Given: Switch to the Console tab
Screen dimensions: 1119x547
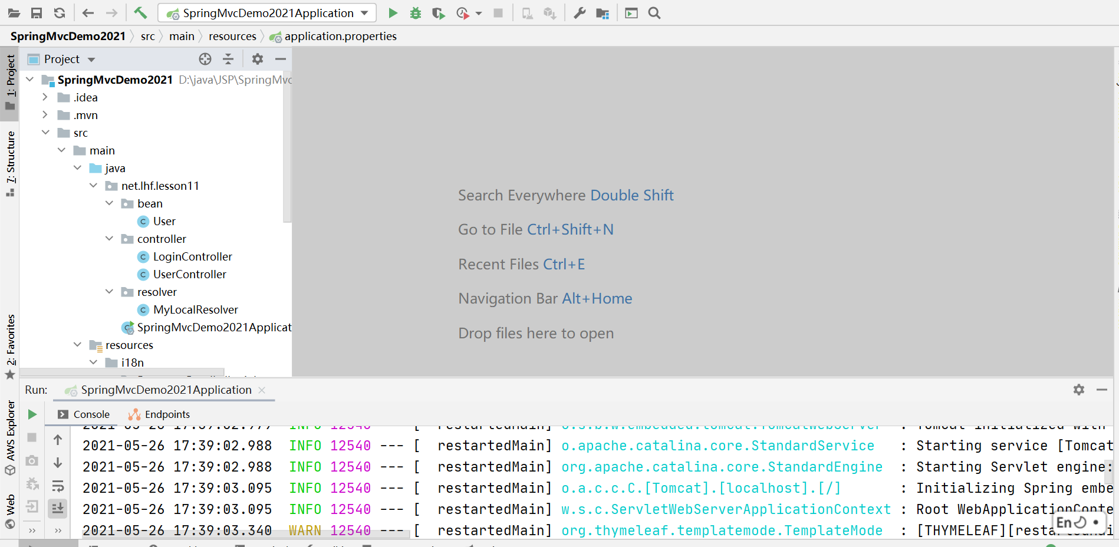Looking at the screenshot, I should click(x=84, y=414).
